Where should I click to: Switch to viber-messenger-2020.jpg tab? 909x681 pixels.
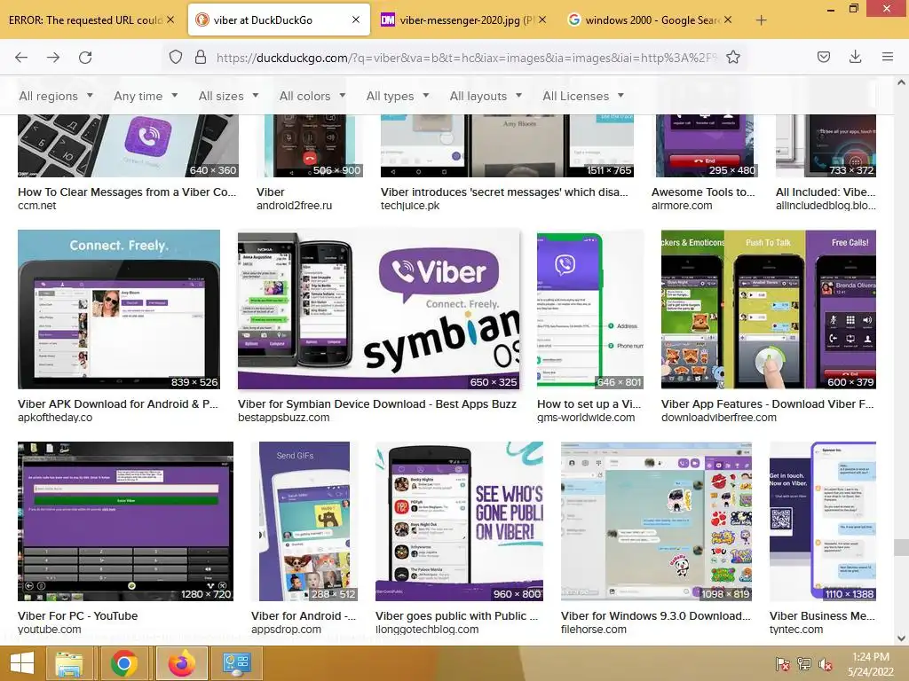463,20
